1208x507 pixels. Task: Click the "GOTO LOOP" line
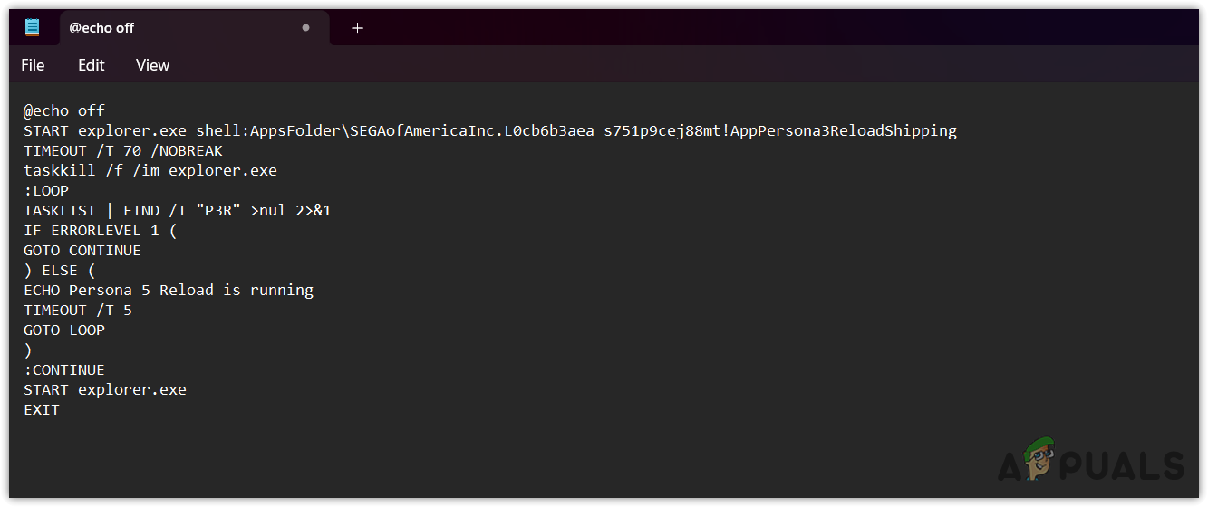click(x=64, y=330)
